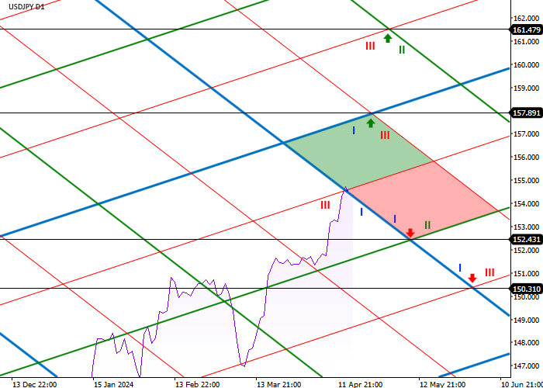Click the 149.000 price axis value

pyautogui.click(x=527, y=320)
